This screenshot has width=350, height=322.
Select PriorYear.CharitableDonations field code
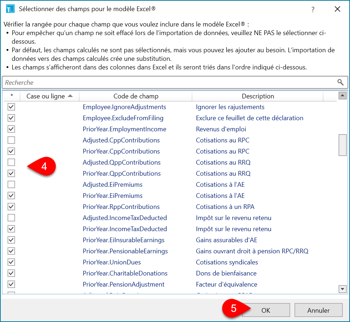tap(125, 273)
